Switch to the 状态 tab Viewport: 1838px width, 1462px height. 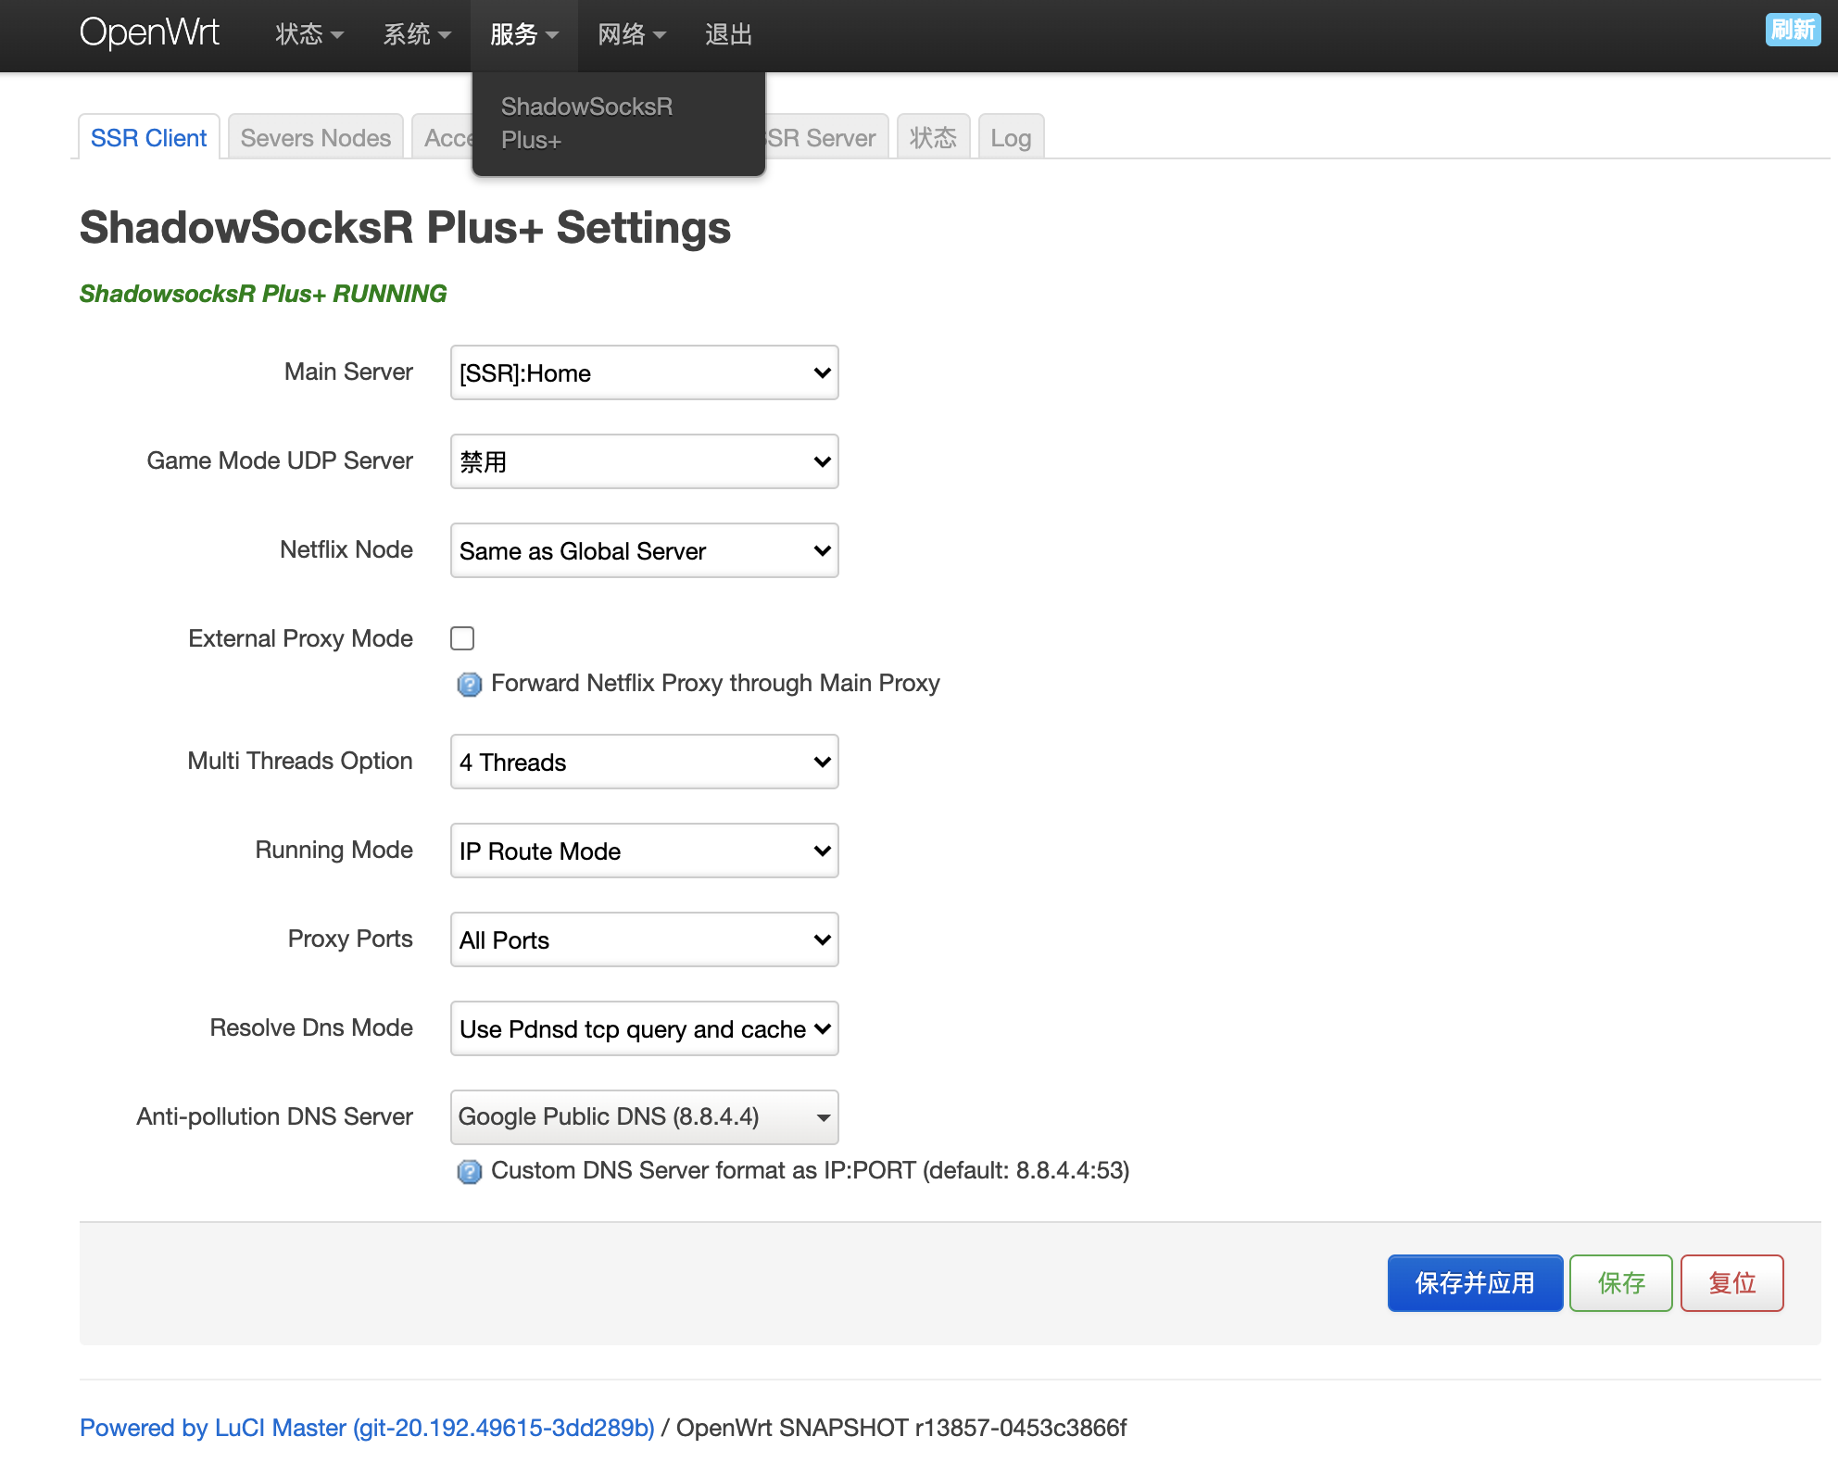coord(933,137)
